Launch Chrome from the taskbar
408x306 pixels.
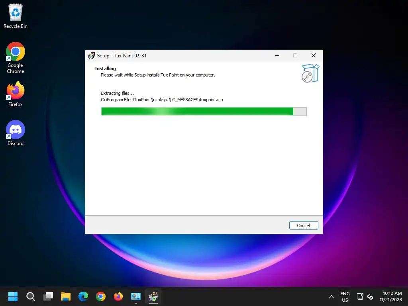click(101, 296)
